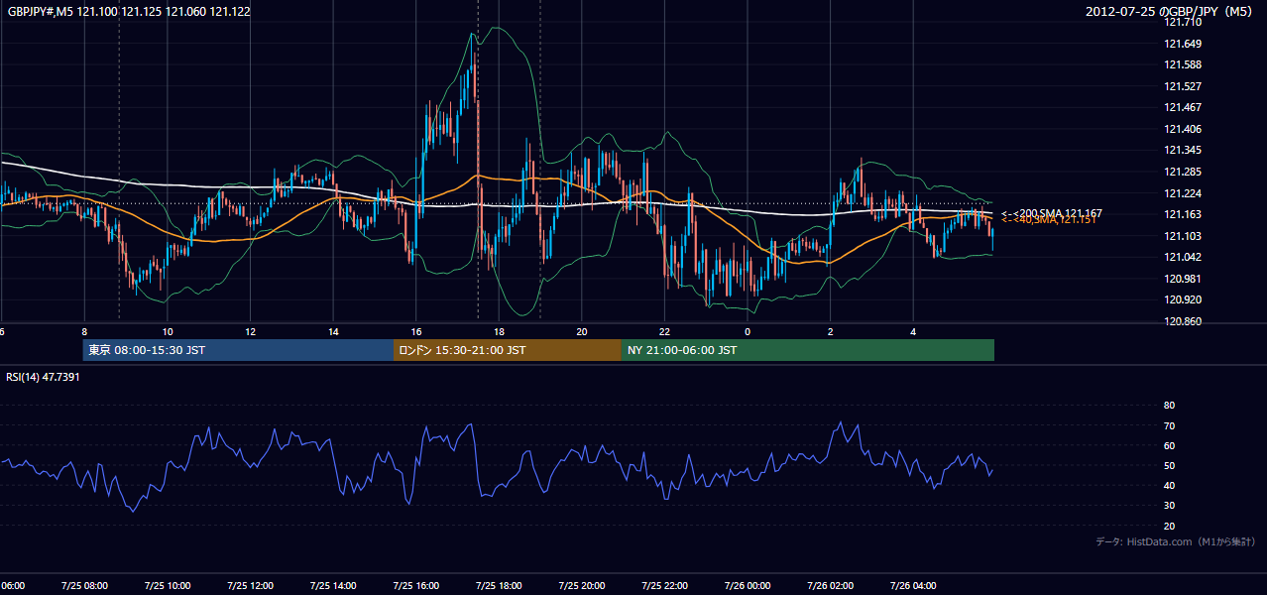1267x595 pixels.
Task: Click RSI scale value 60
Action: point(1169,445)
